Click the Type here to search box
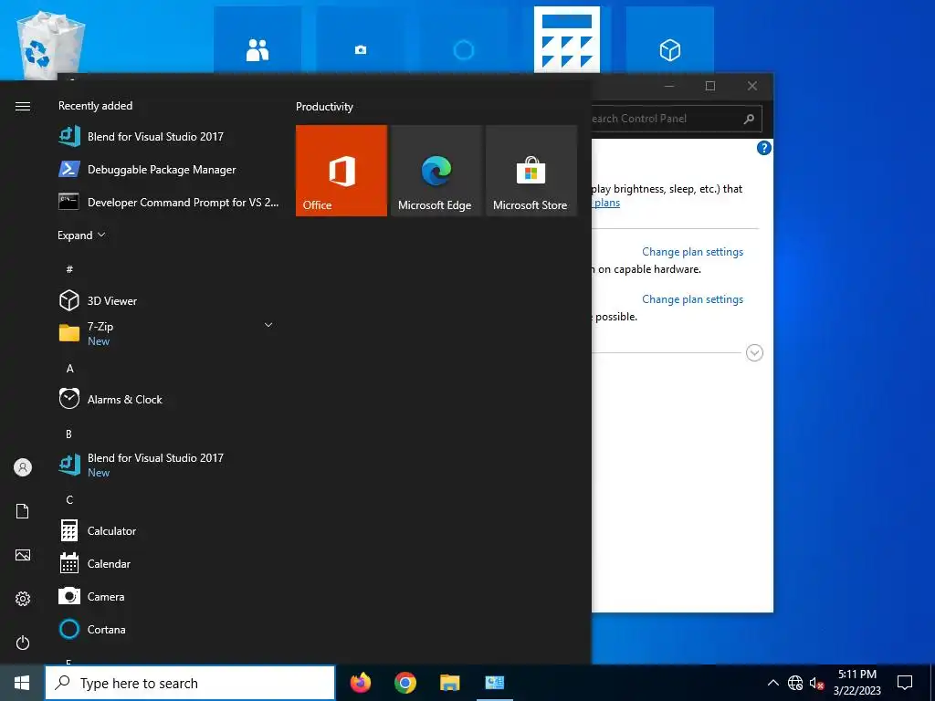This screenshot has width=935, height=701. coord(190,683)
